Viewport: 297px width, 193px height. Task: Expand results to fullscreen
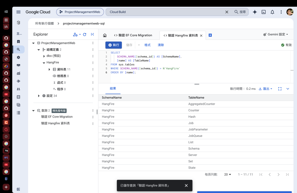(280, 89)
